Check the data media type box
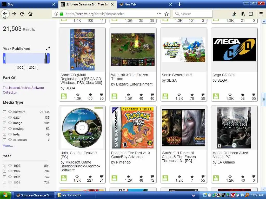Viewport: 266px width, 199px height. coord(5,117)
